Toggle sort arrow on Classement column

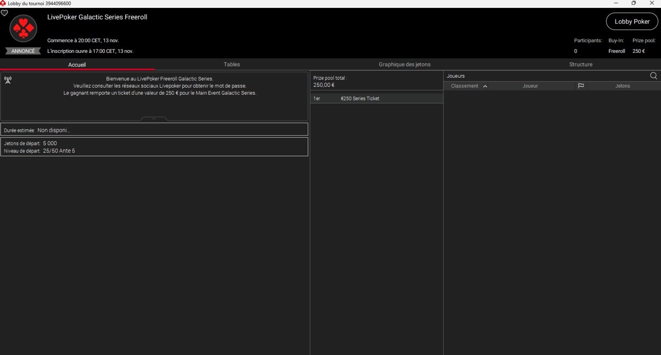coord(485,86)
